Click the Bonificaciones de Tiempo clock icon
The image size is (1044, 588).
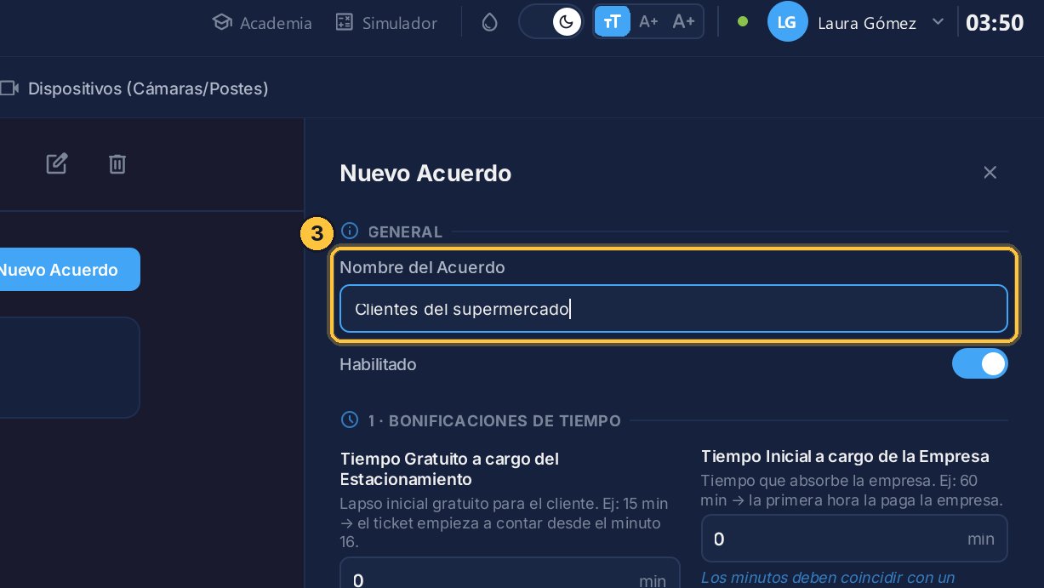[350, 420]
